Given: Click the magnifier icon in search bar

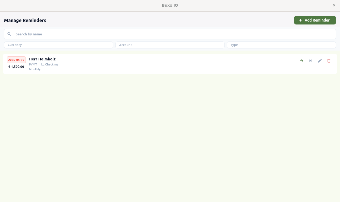Looking at the screenshot, I should pos(9,34).
